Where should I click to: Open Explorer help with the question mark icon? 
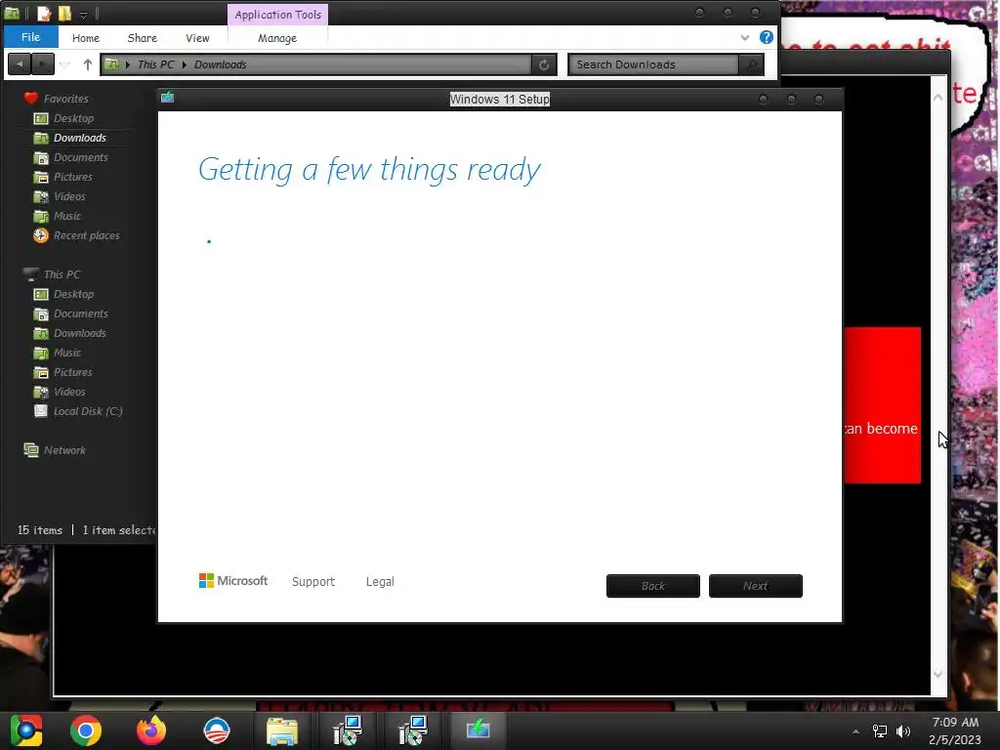766,37
